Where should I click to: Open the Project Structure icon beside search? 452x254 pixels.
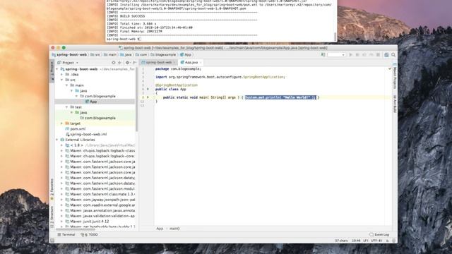pos(386,55)
